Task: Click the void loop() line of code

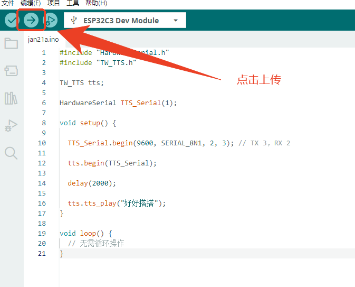Action: [x=86, y=234]
